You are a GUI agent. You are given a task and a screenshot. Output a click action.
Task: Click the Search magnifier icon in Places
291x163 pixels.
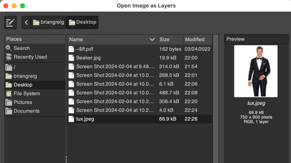click(9, 48)
